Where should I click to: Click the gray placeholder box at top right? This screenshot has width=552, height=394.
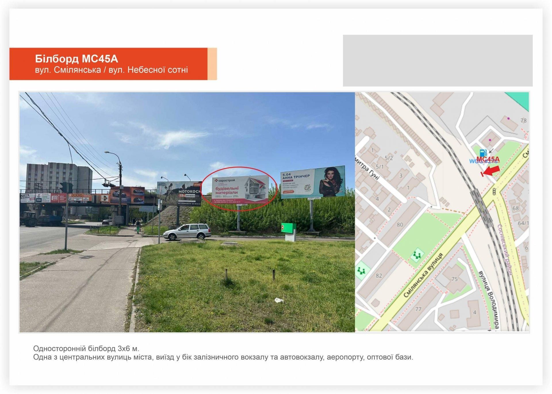[438, 61]
